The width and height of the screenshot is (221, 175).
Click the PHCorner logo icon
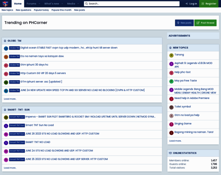(6, 3)
